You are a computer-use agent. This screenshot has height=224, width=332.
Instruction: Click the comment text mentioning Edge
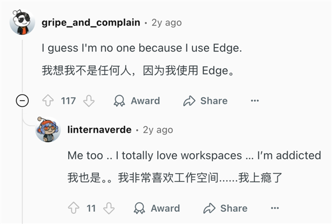pos(142,48)
